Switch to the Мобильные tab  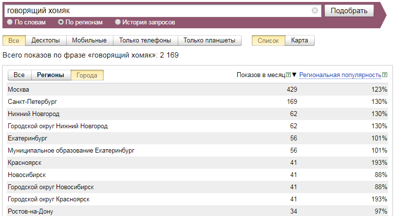point(90,40)
